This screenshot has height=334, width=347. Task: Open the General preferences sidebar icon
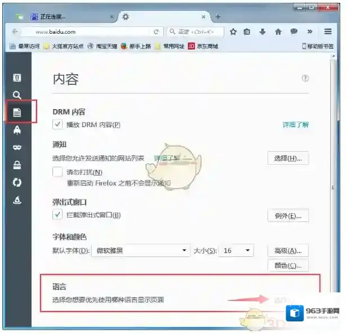click(17, 78)
